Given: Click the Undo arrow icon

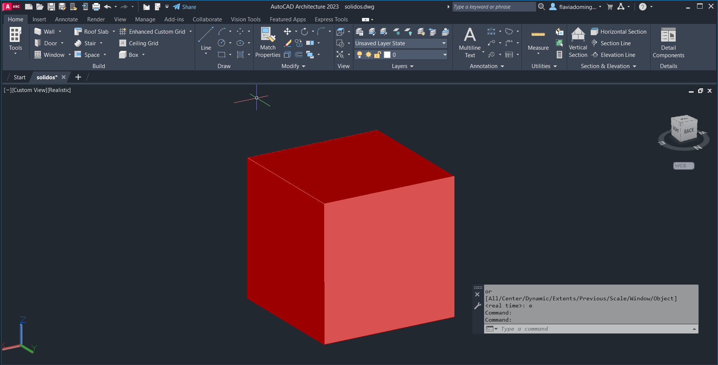Looking at the screenshot, I should (x=107, y=7).
